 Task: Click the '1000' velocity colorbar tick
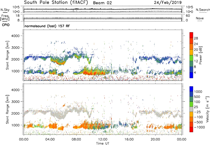[x=198, y=92]
